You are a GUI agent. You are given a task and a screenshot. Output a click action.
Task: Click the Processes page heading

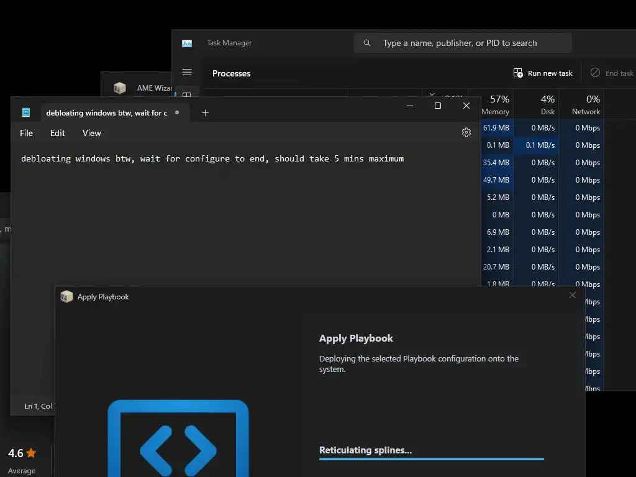point(231,73)
